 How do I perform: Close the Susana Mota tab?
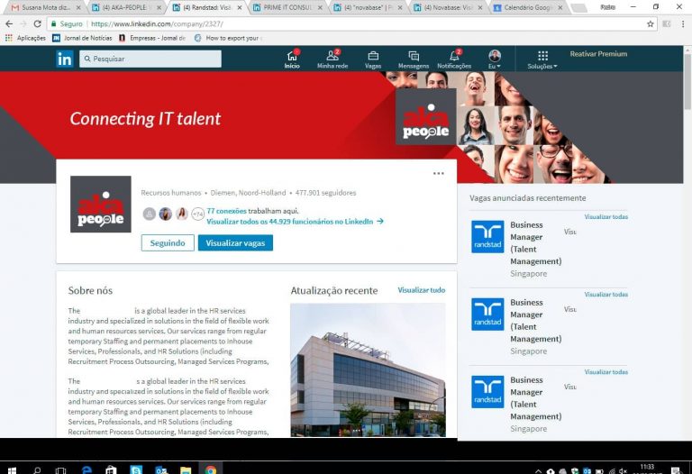78,7
